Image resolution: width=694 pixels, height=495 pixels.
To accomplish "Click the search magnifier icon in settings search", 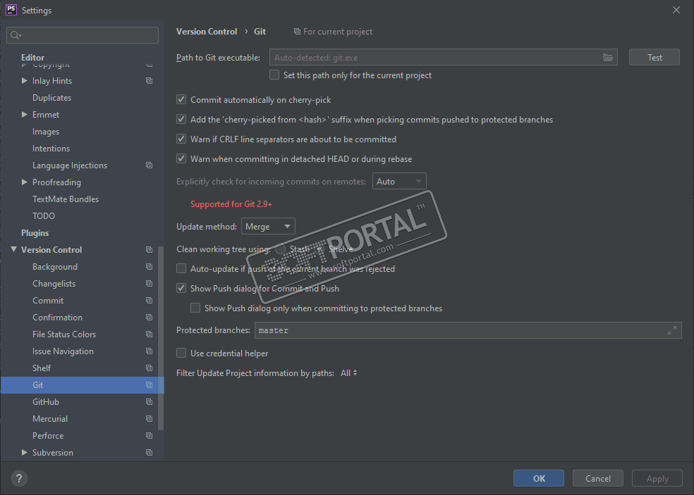I will (x=15, y=35).
